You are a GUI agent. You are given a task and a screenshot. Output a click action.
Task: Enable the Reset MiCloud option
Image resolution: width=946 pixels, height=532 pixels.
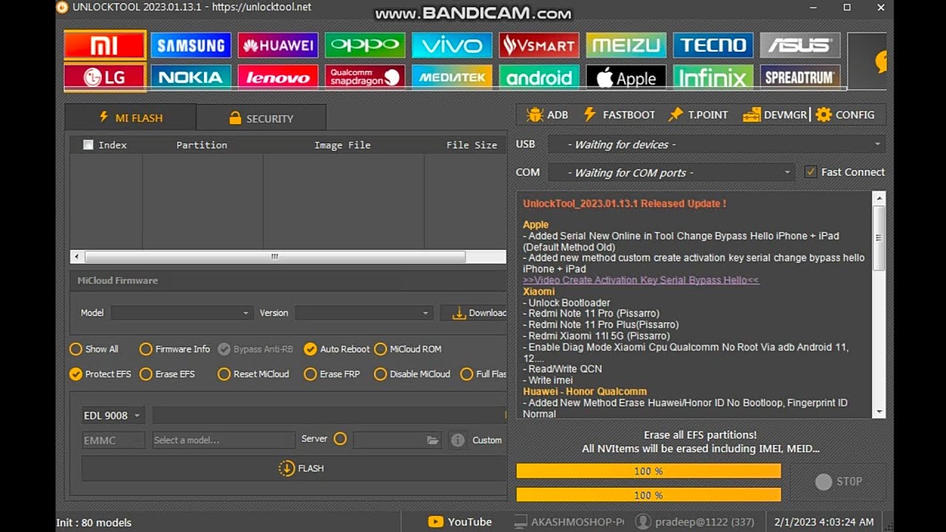(253, 374)
